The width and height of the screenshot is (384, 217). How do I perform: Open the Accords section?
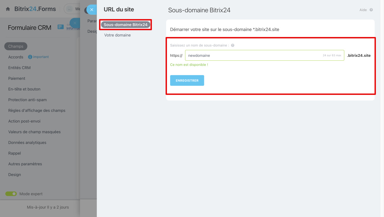point(16,57)
